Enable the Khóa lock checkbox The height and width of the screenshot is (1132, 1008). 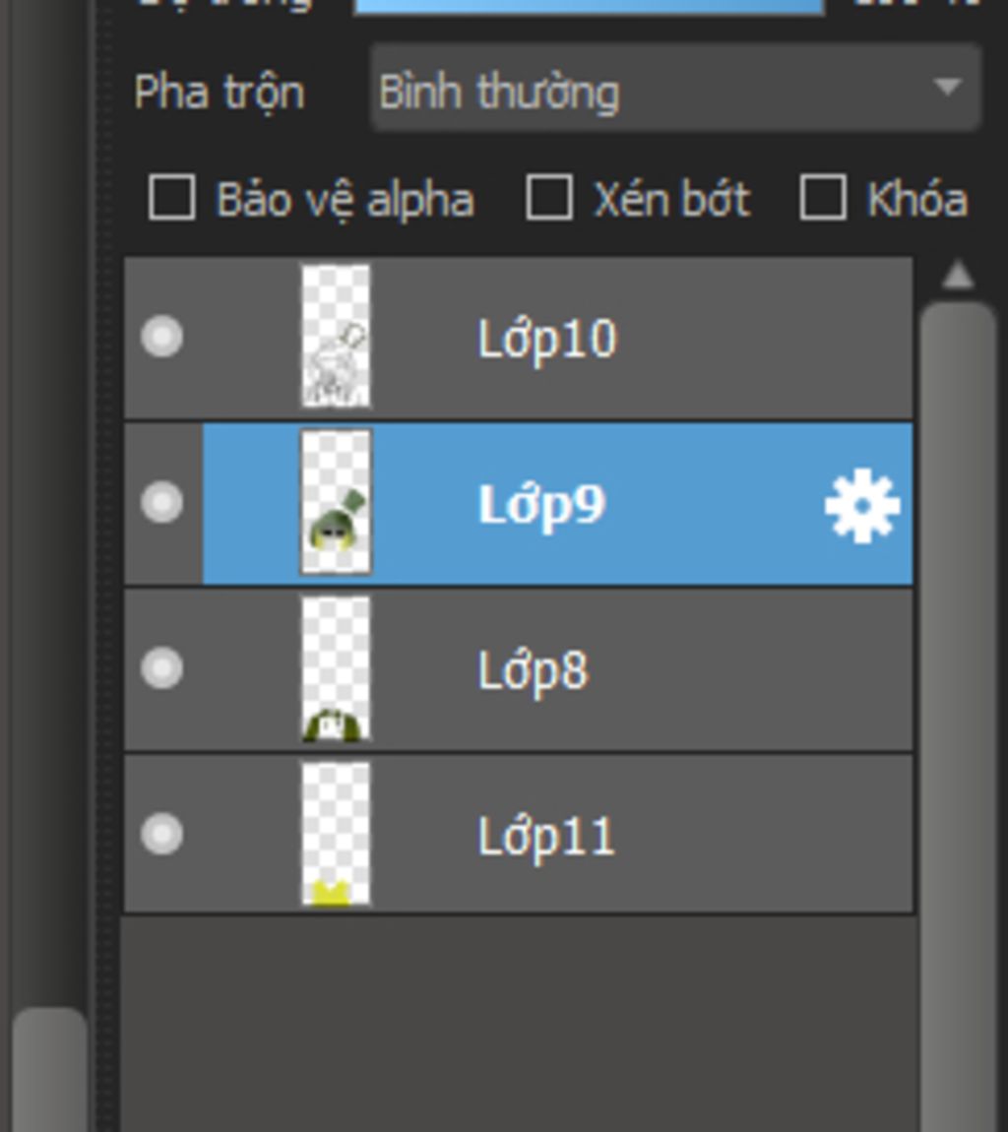tap(823, 197)
